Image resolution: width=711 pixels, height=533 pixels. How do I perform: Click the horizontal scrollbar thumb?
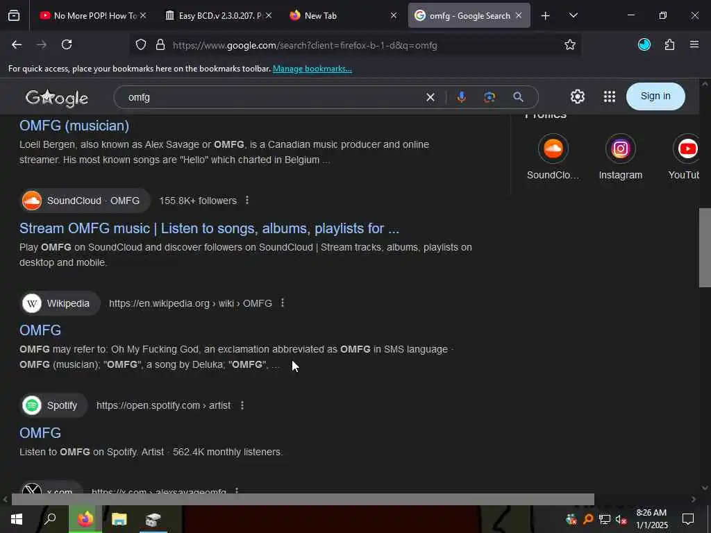[303, 499]
